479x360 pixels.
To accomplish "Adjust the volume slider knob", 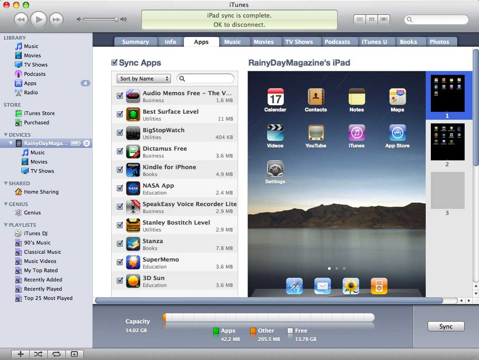I will point(116,19).
